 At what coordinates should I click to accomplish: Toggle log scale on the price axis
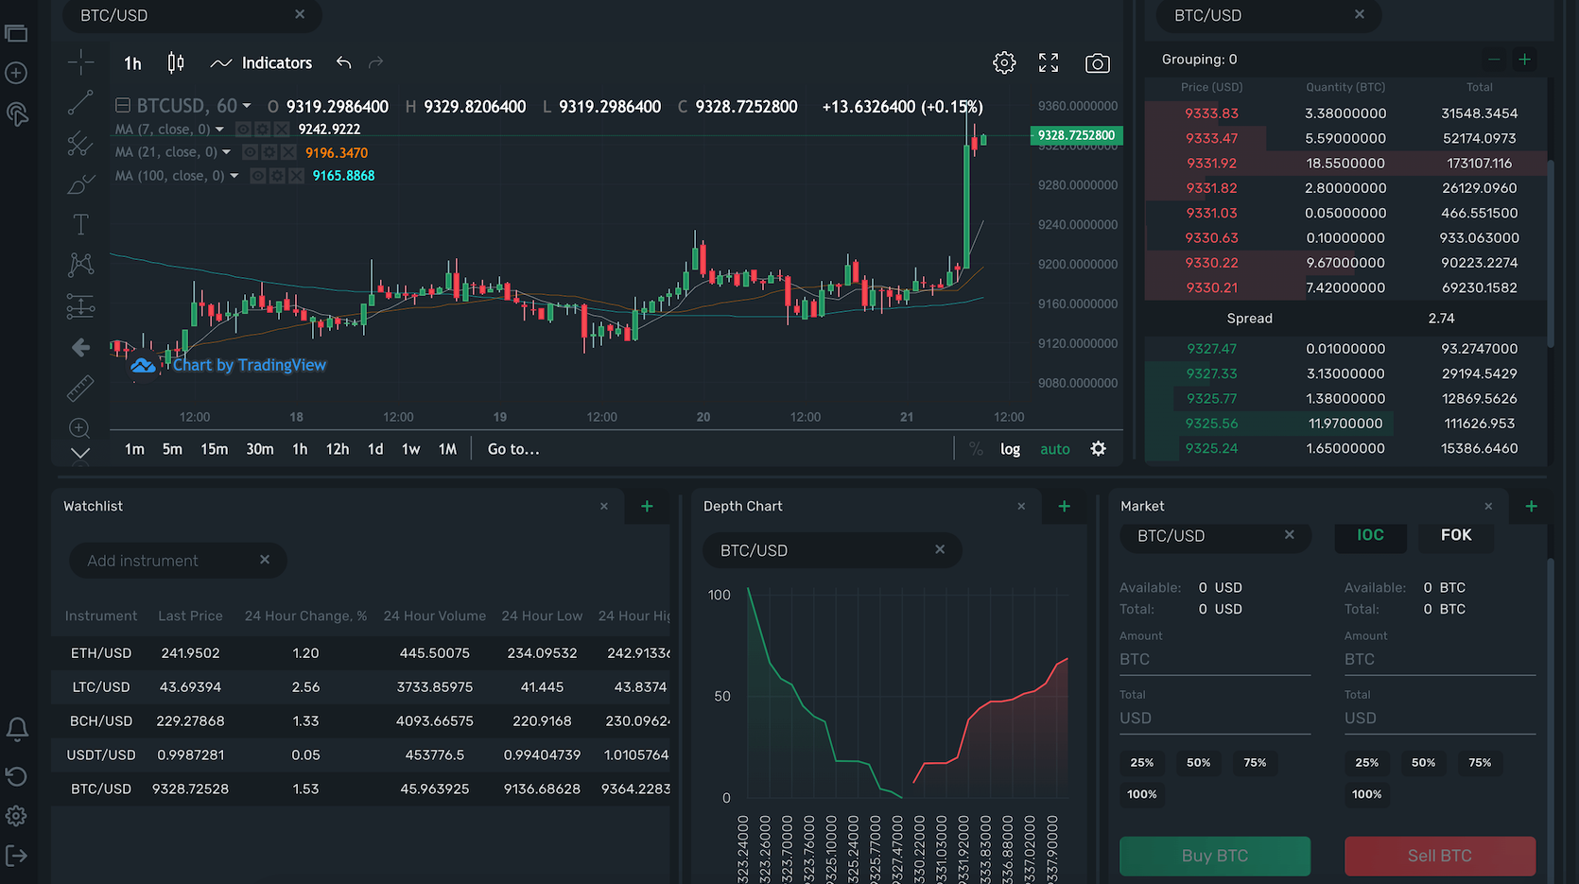[1009, 448]
